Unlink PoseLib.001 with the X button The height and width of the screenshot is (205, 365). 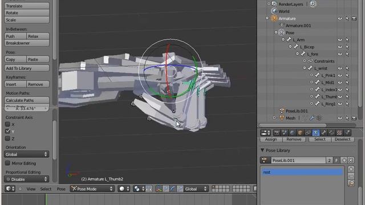[x=351, y=160]
